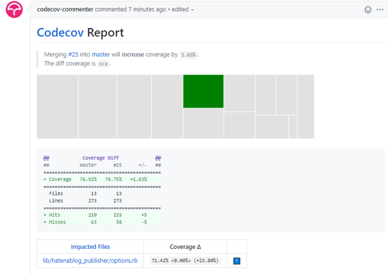Viewport: 388px width, 275px height.
Task: Open the Codecov heading link
Action: (x=60, y=32)
